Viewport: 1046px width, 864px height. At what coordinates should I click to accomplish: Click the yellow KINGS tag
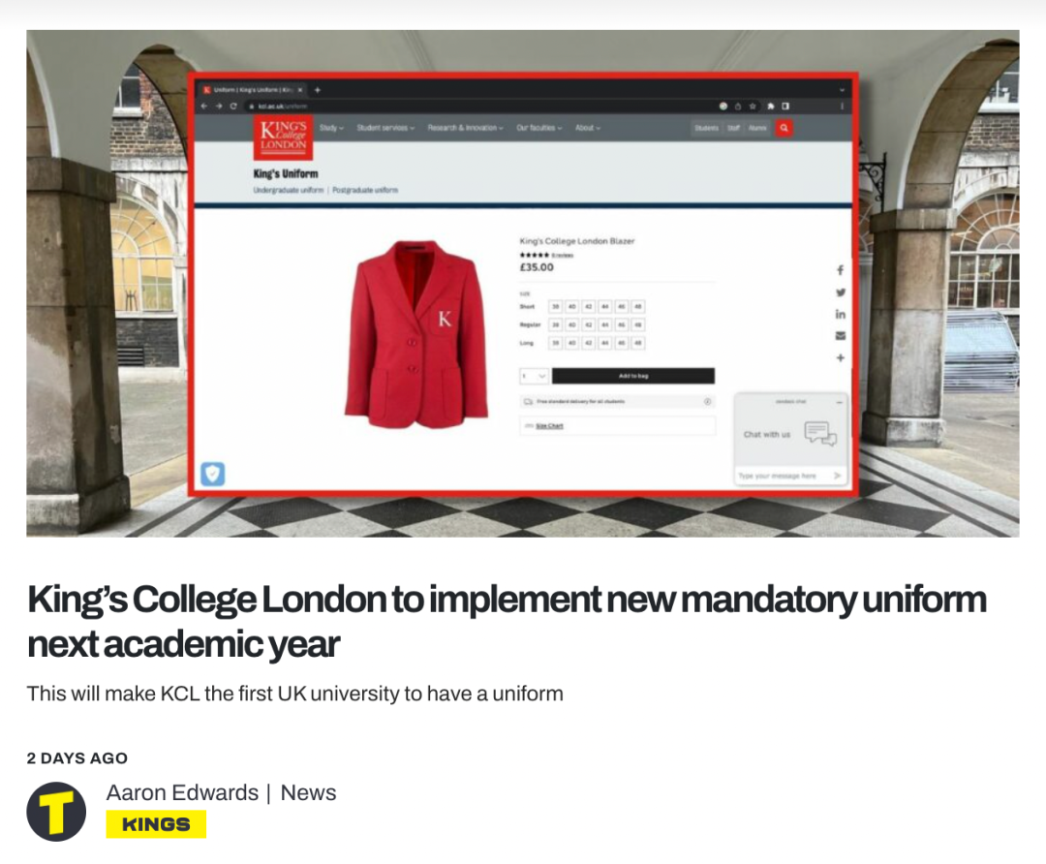pyautogui.click(x=156, y=824)
